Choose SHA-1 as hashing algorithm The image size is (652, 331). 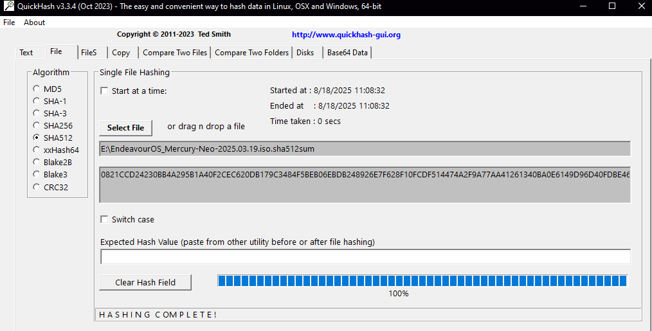pos(37,101)
